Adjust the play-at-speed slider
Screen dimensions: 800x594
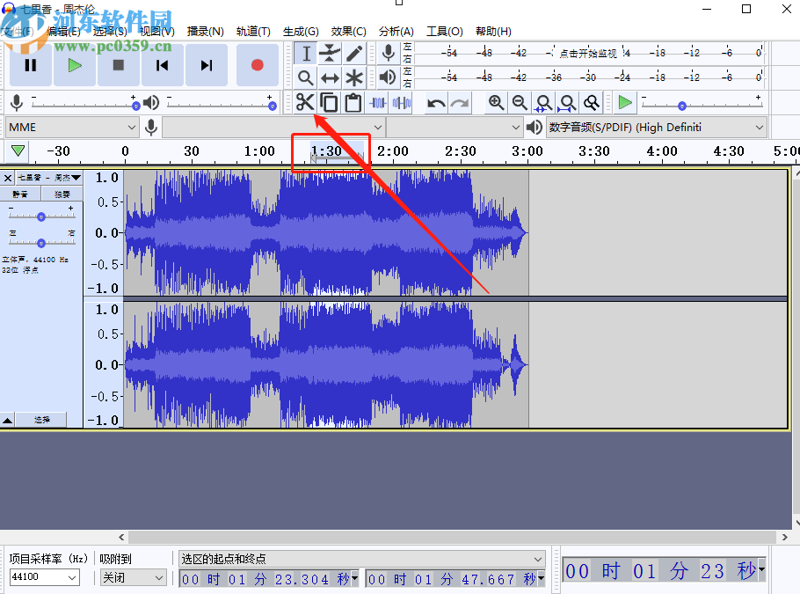coord(681,106)
